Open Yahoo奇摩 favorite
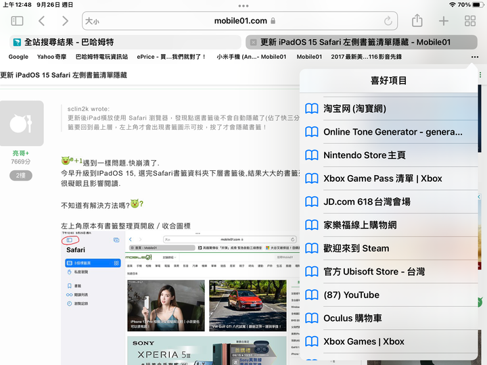The width and height of the screenshot is (487, 365). pyautogui.click(x=51, y=57)
